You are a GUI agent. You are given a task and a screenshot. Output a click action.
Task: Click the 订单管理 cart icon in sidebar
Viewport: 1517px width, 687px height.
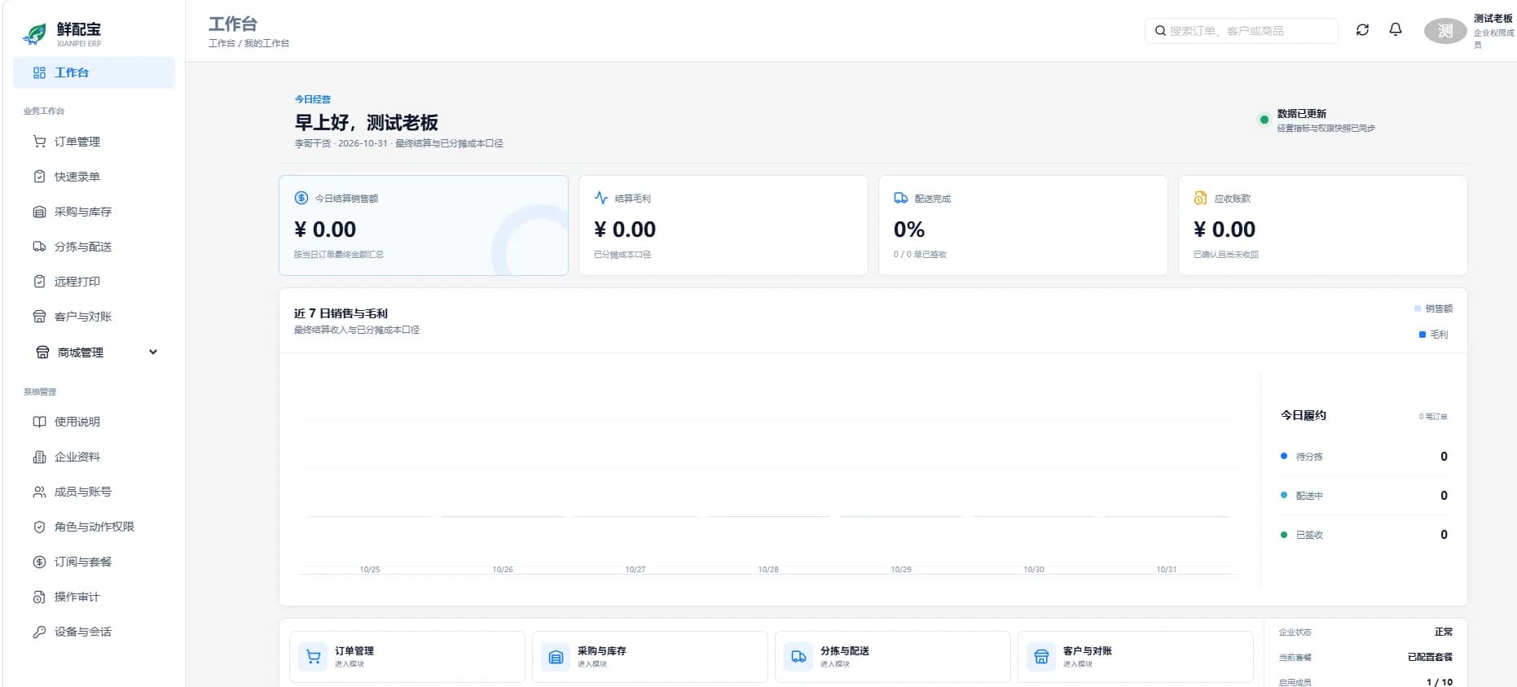[x=39, y=142]
